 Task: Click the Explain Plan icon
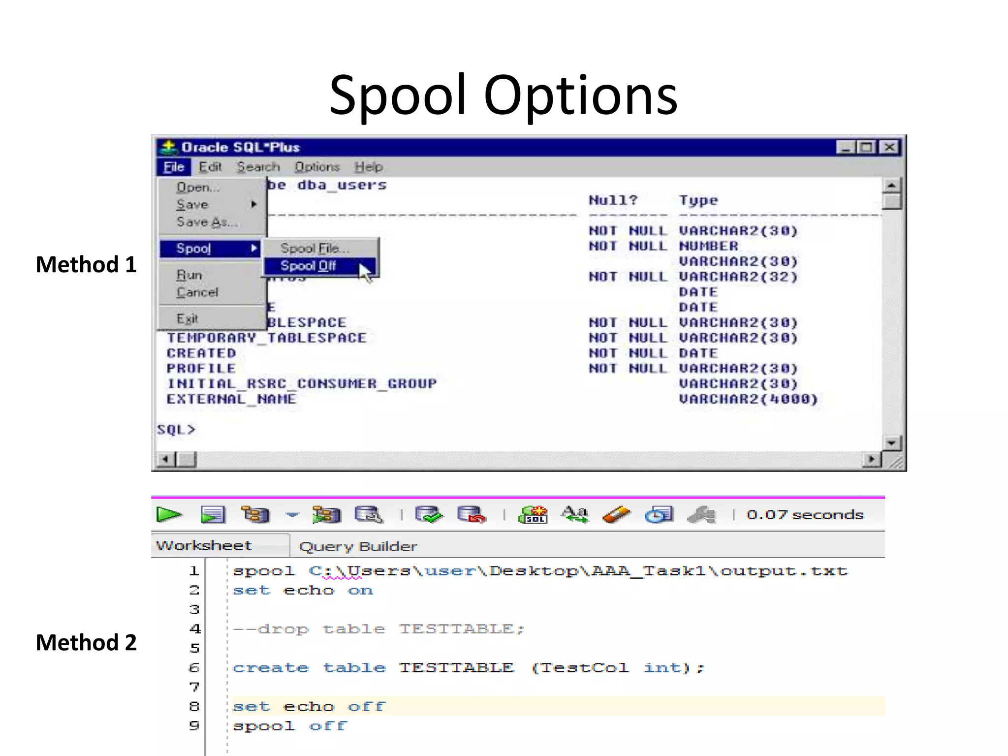pyautogui.click(x=255, y=515)
